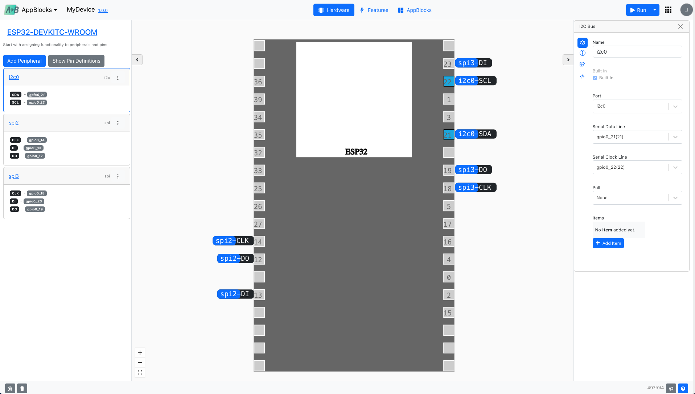This screenshot has height=394, width=695.
Task: Click Add Peripheral button
Action: [x=24, y=61]
